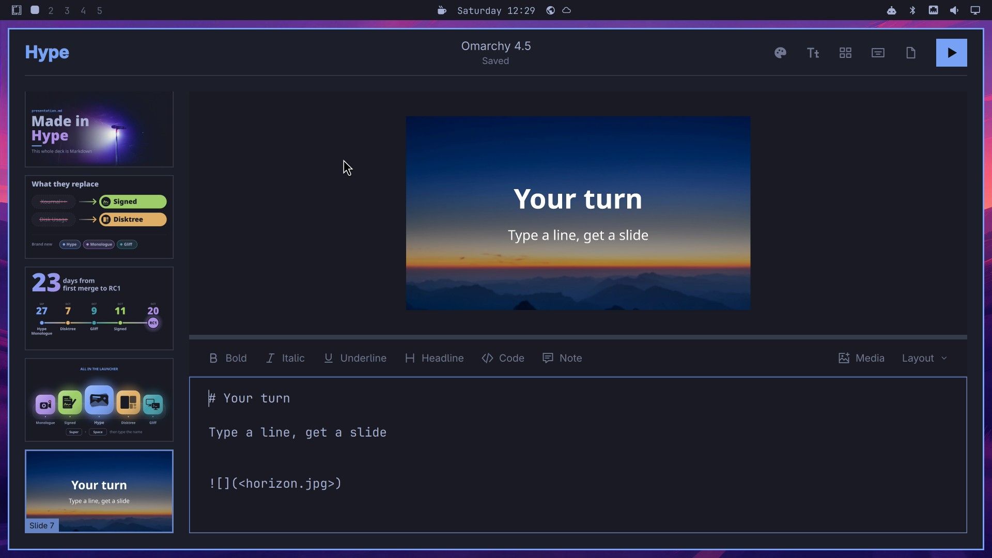
Task: Open the theme palette icon
Action: [x=780, y=53]
